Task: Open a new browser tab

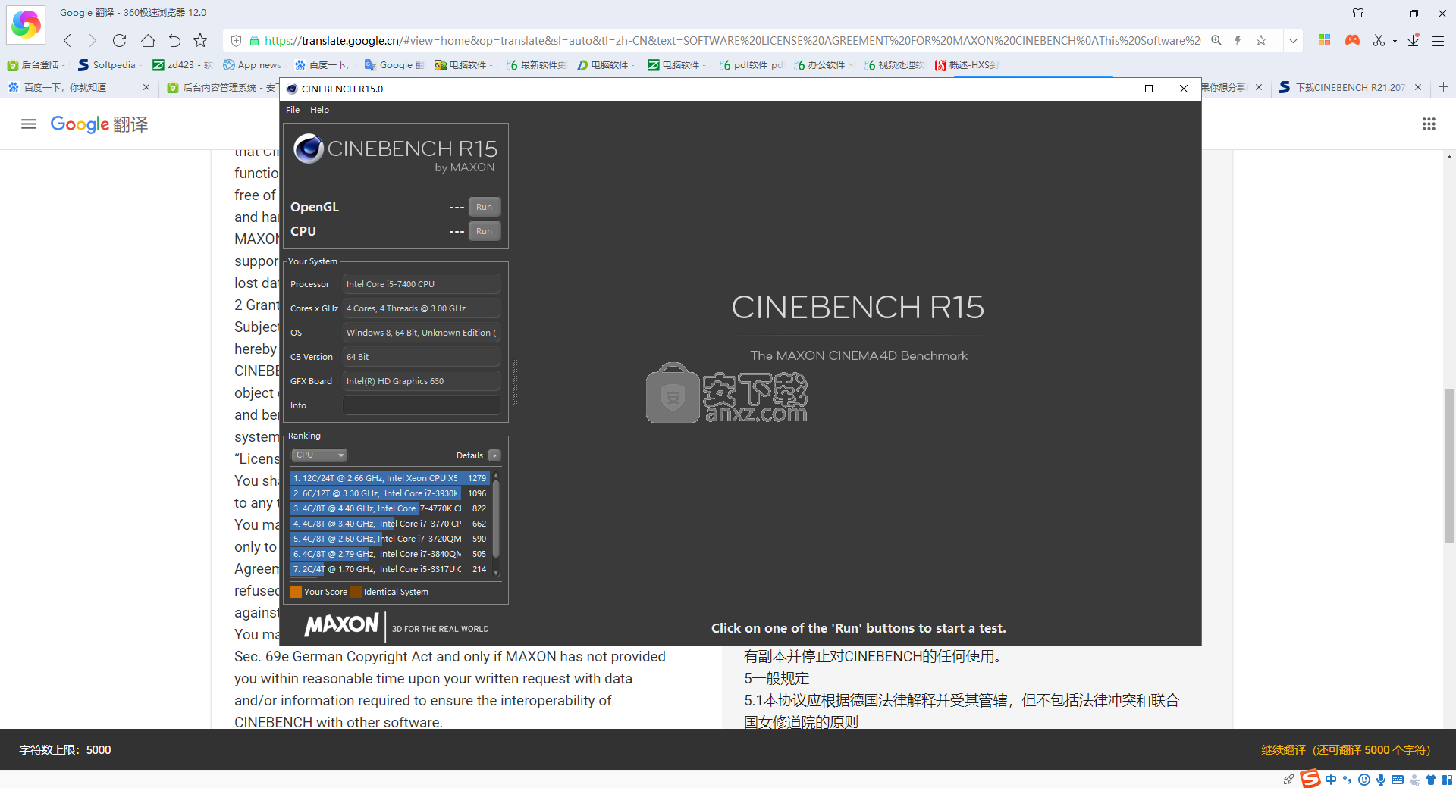Action: pyautogui.click(x=1443, y=87)
